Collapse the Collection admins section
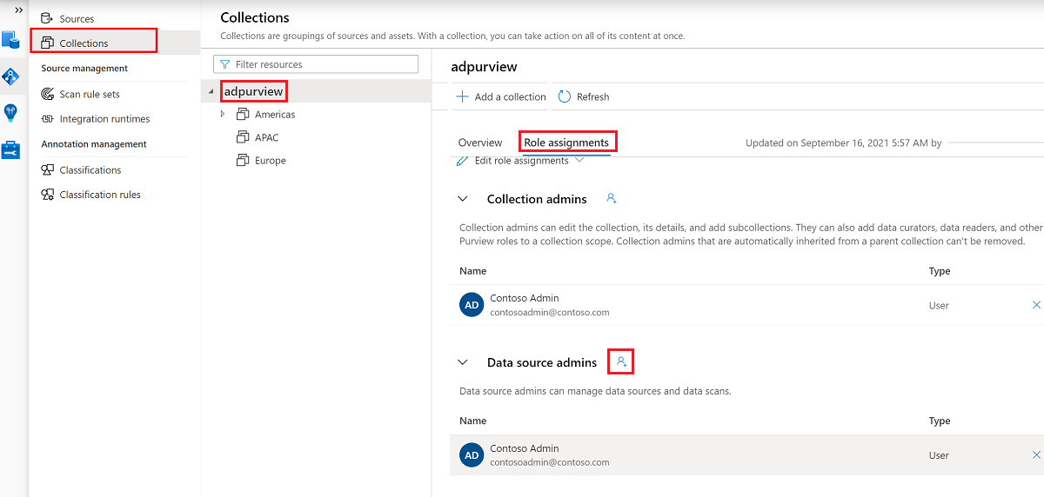 (464, 199)
